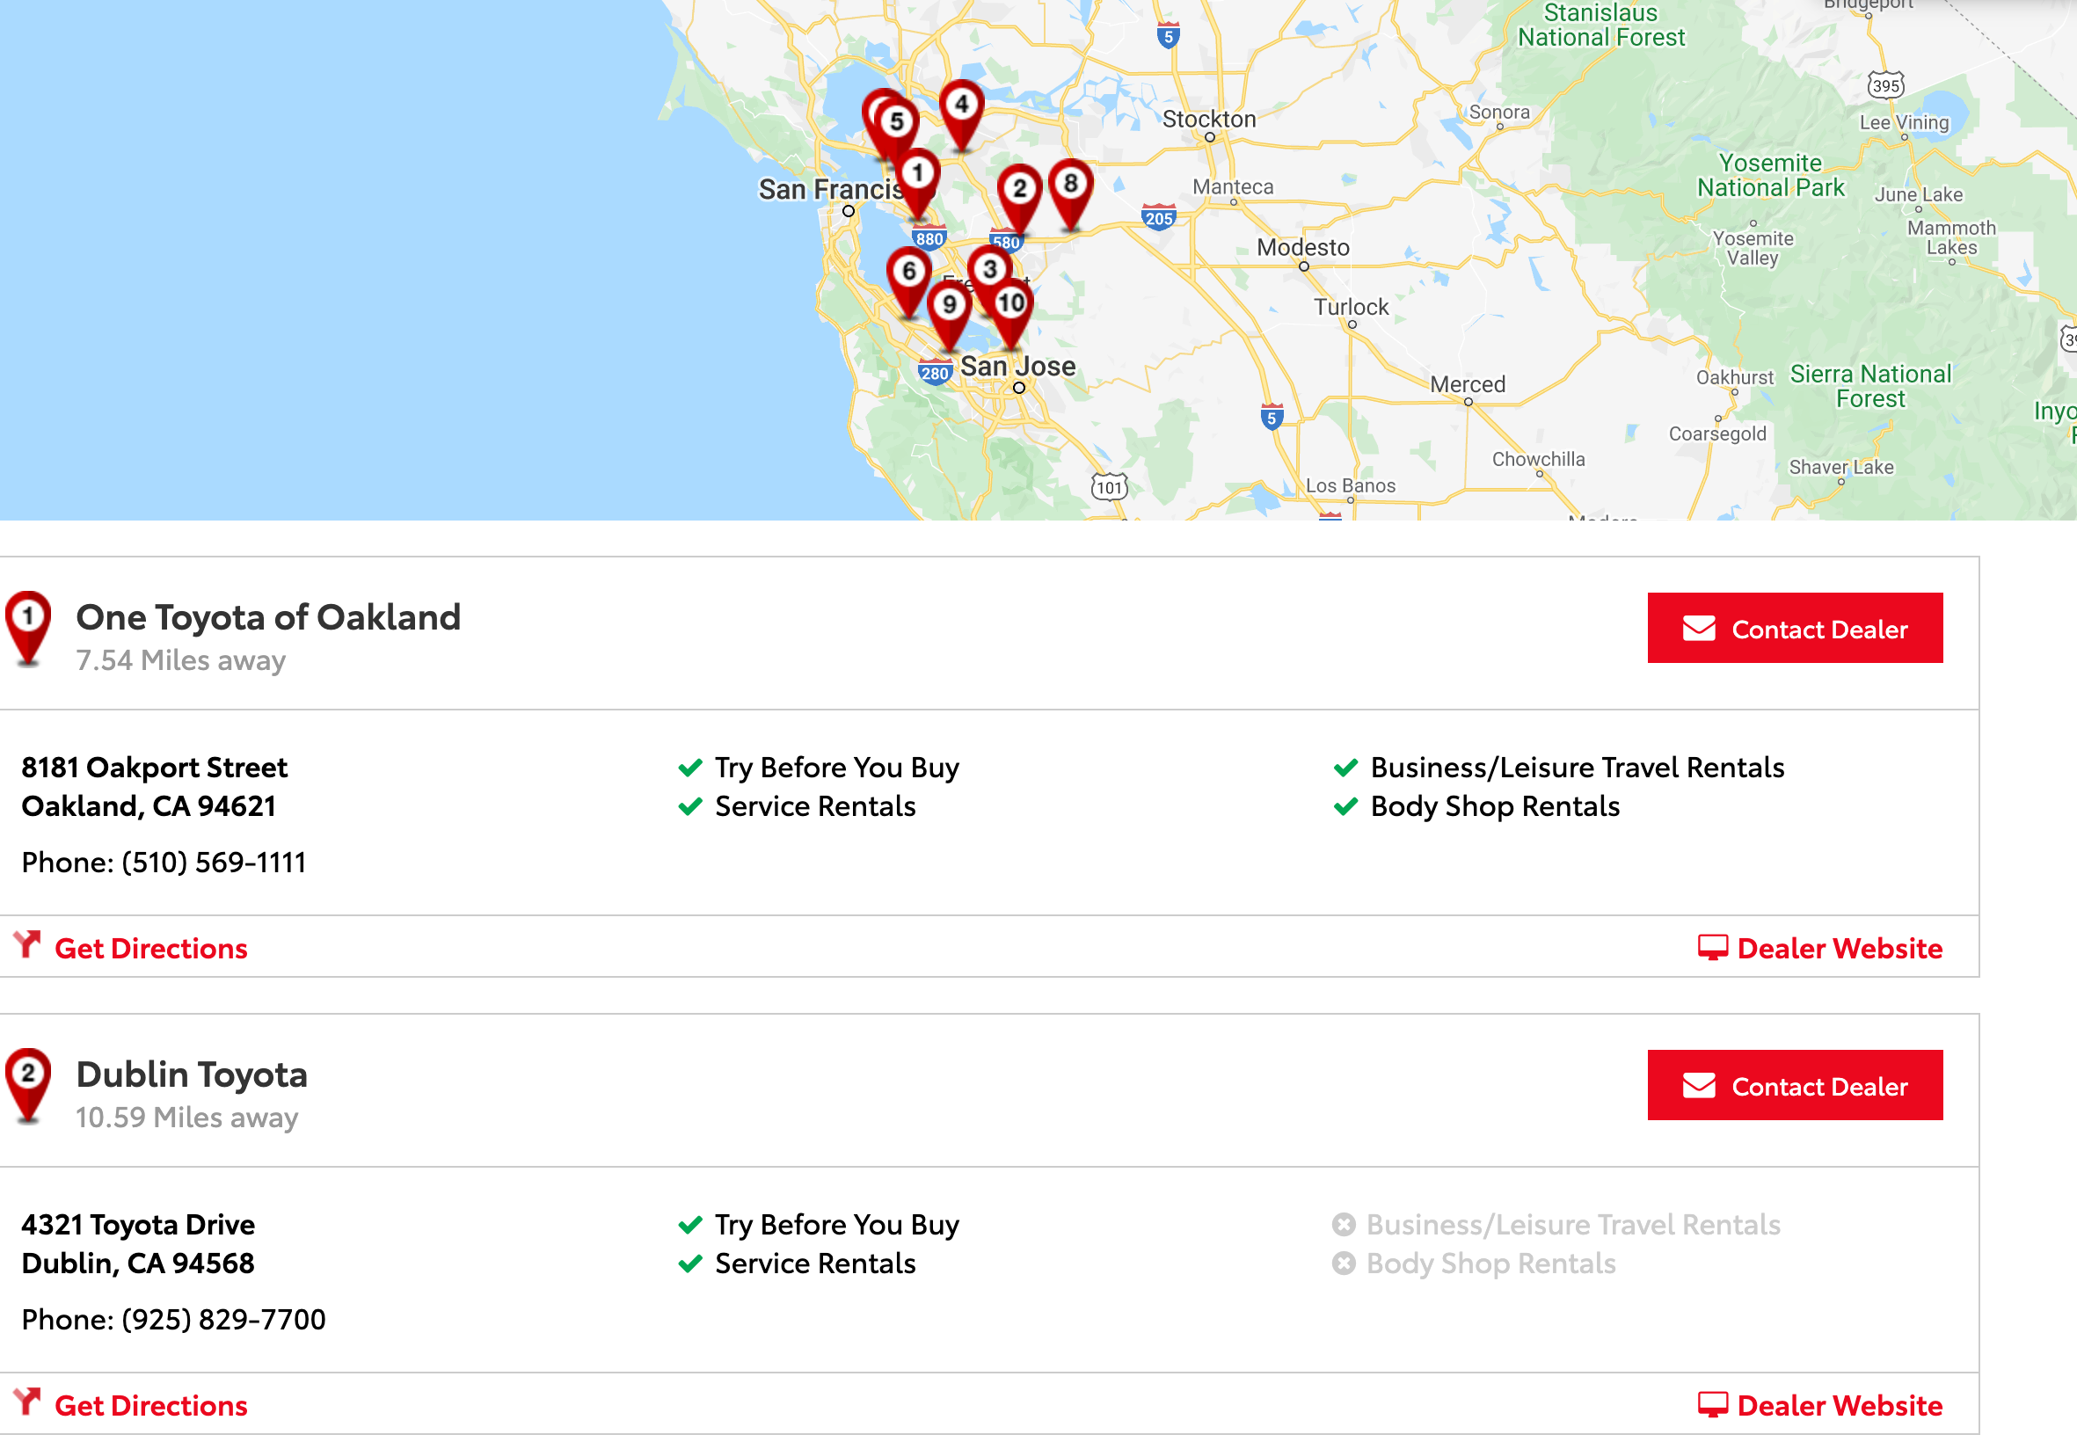Screen dimensions: 2077x1442
Task: Click map pin number 8
Action: click(x=1070, y=186)
